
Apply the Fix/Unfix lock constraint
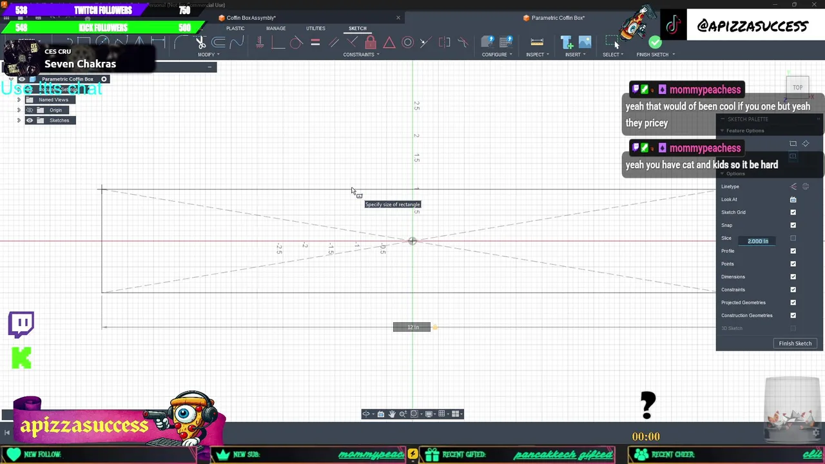[x=371, y=43]
